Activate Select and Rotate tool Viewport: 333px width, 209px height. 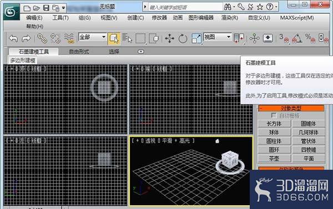coord(183,39)
